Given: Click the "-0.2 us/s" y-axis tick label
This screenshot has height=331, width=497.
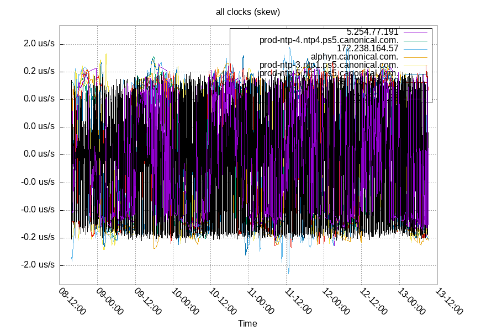Looking at the screenshot, I should coord(38,237).
